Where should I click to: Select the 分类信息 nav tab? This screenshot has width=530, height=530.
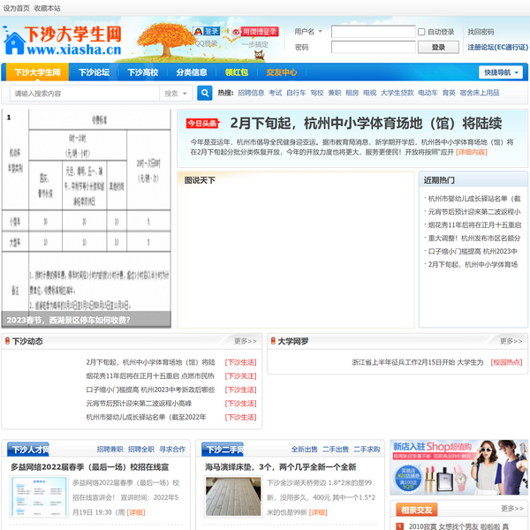click(x=191, y=72)
